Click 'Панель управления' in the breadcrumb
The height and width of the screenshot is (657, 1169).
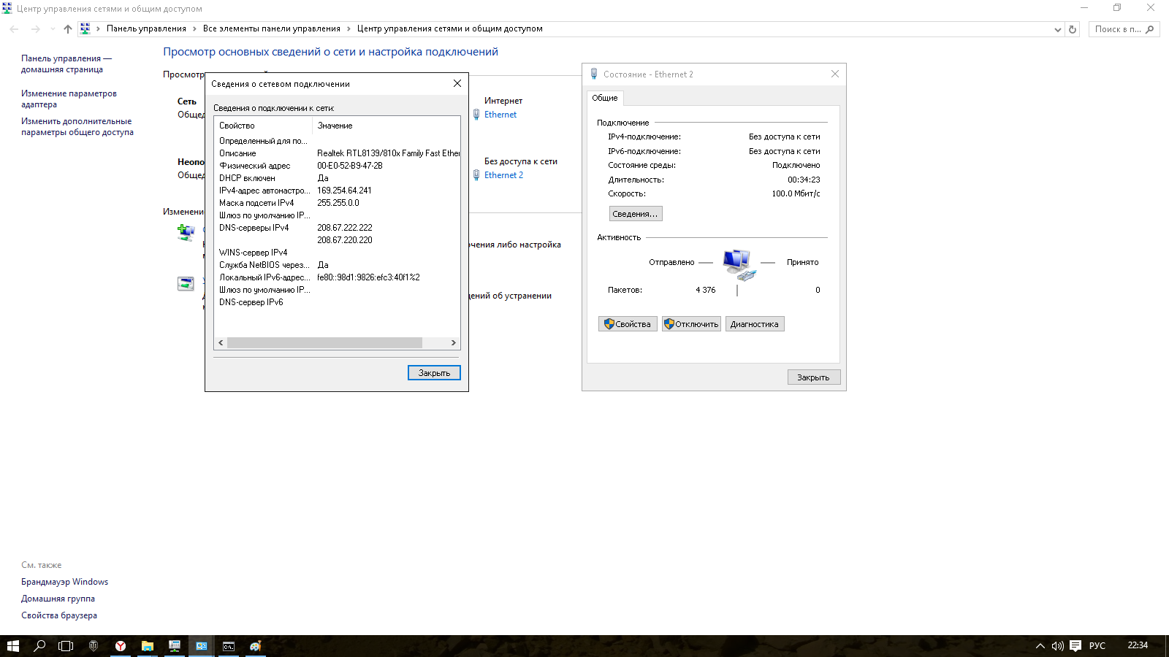pyautogui.click(x=146, y=29)
